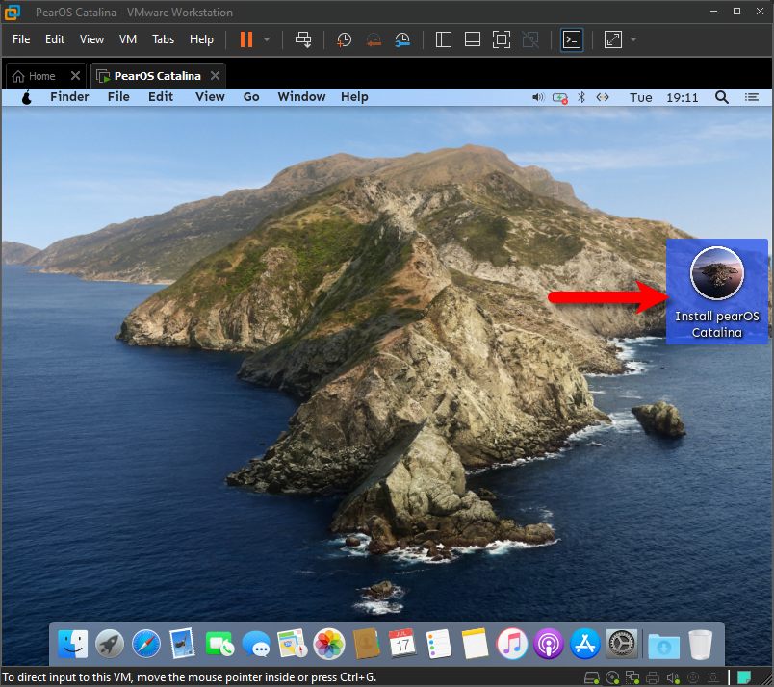The image size is (774, 687).
Task: Open VMware File menu
Action: [21, 39]
